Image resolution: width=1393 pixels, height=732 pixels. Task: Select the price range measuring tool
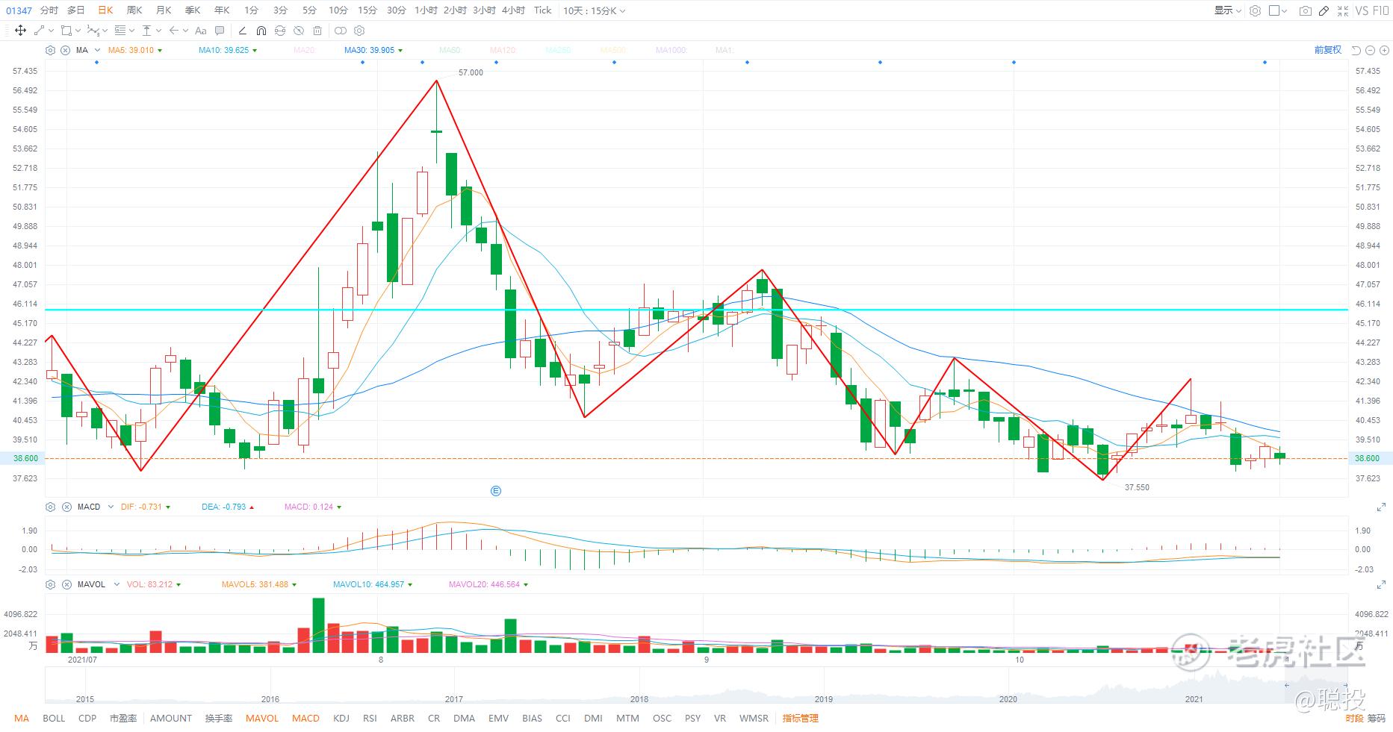pyautogui.click(x=146, y=31)
